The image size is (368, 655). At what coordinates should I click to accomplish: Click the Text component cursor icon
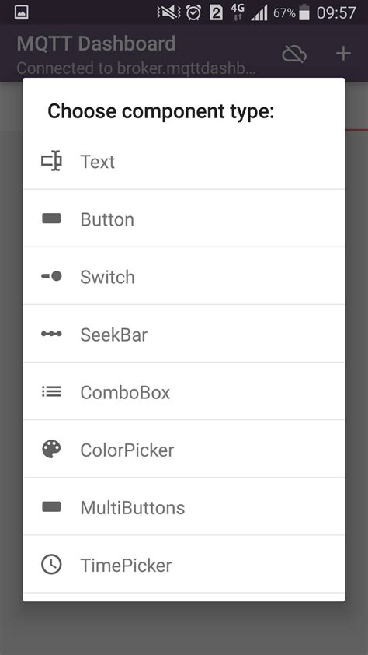coord(51,161)
